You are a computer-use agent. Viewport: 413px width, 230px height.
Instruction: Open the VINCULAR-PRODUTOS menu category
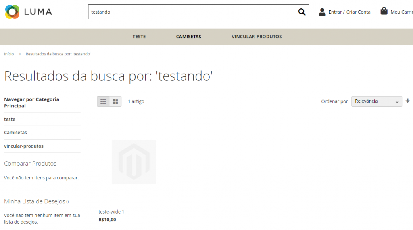(257, 37)
